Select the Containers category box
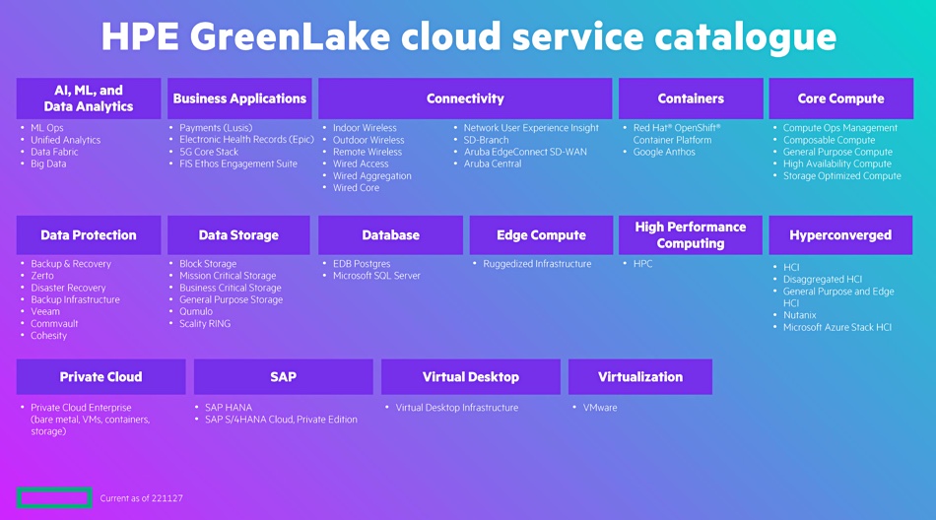 pos(691,98)
